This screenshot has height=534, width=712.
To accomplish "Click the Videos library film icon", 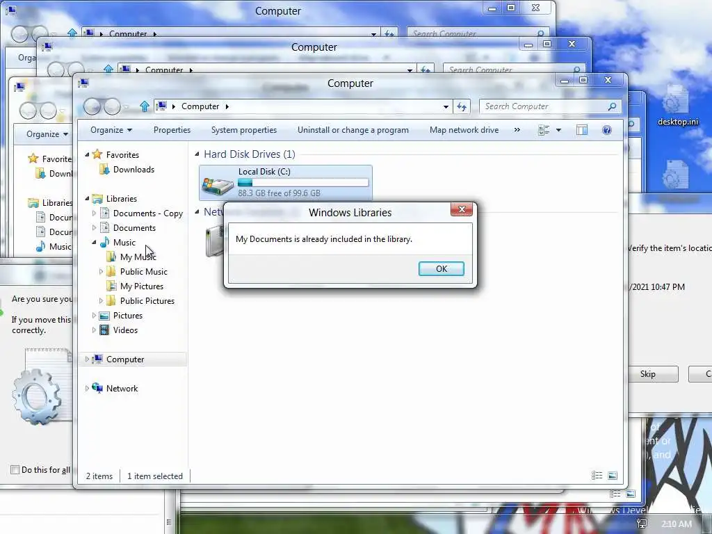I will [x=104, y=330].
